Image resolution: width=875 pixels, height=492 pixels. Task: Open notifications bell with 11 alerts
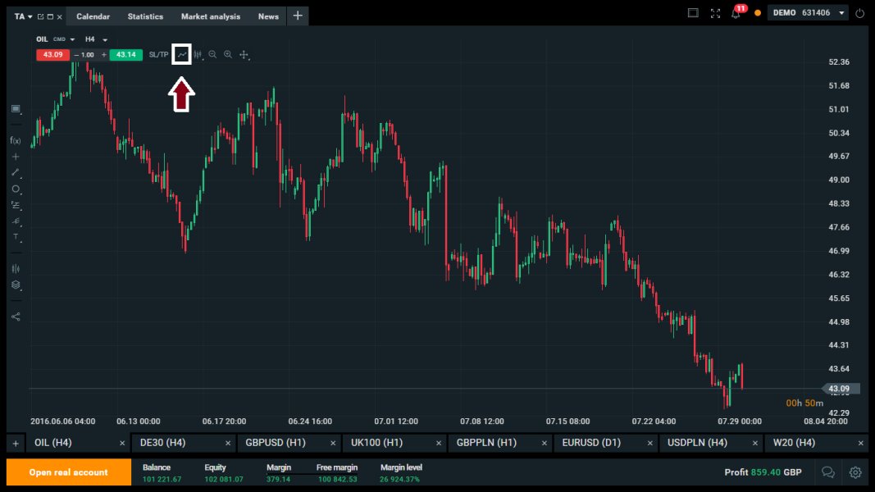tap(736, 13)
